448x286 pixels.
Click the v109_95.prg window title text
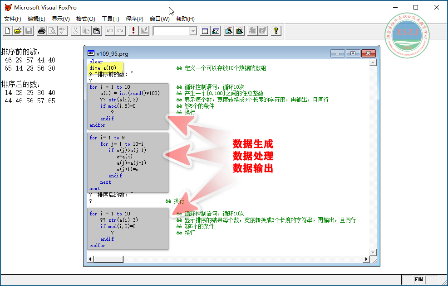coord(112,53)
